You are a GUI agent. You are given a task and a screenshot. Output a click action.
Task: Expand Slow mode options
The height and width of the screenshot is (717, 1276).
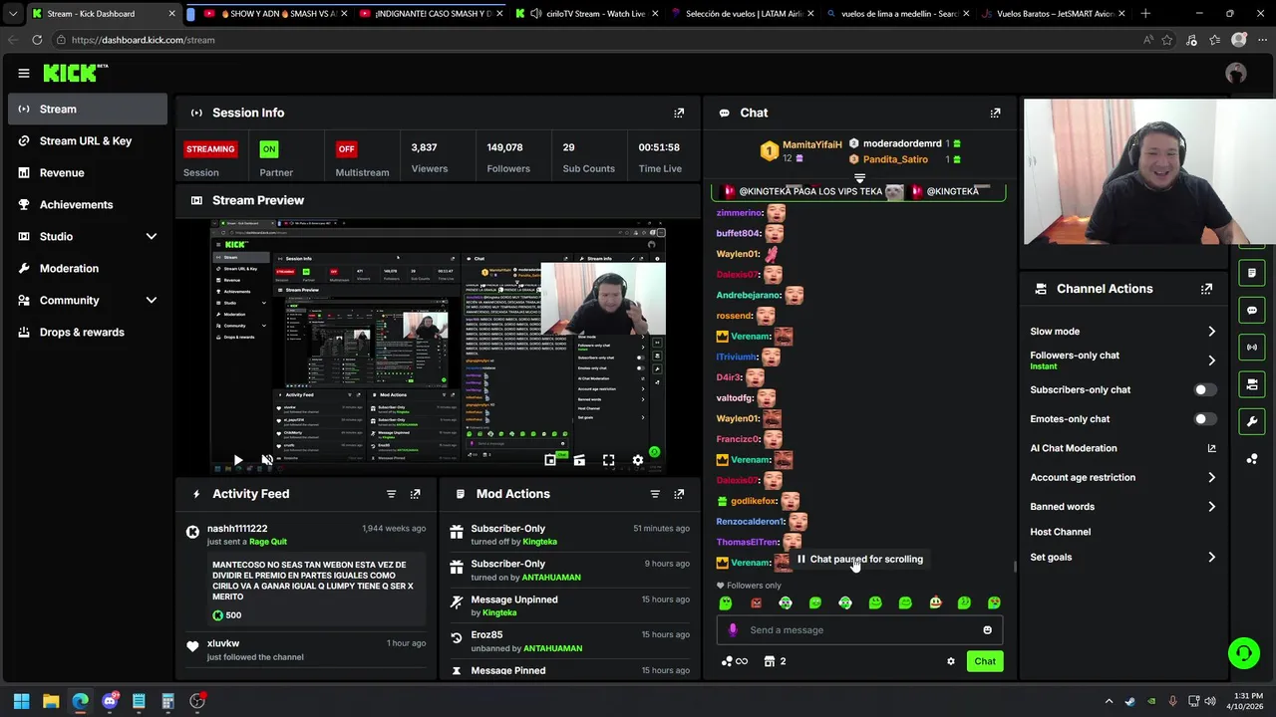(x=1211, y=332)
